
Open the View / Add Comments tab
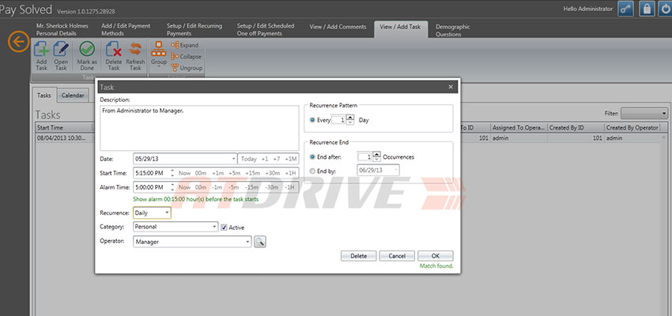[x=338, y=27]
